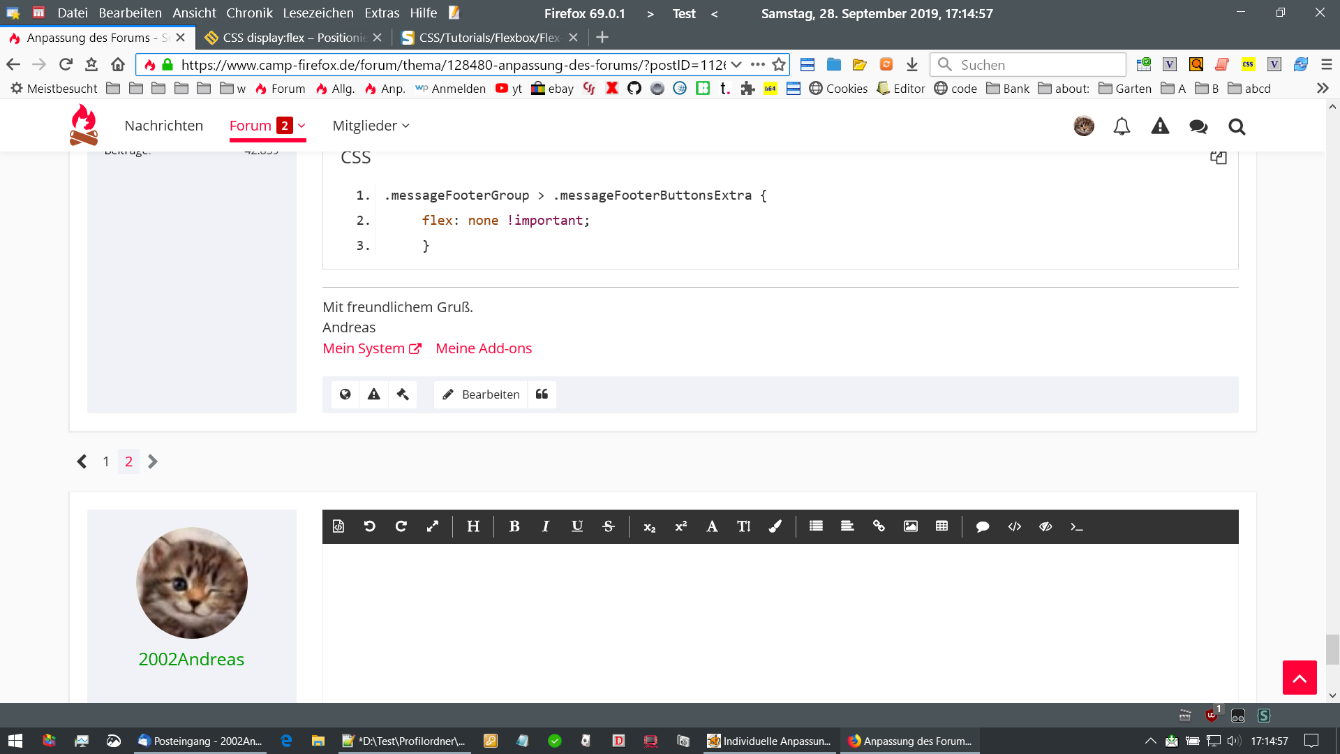
Task: Toggle strikethrough formatting in editor
Action: (608, 526)
